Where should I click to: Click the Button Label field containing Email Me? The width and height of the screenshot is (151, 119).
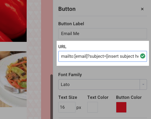102,34
